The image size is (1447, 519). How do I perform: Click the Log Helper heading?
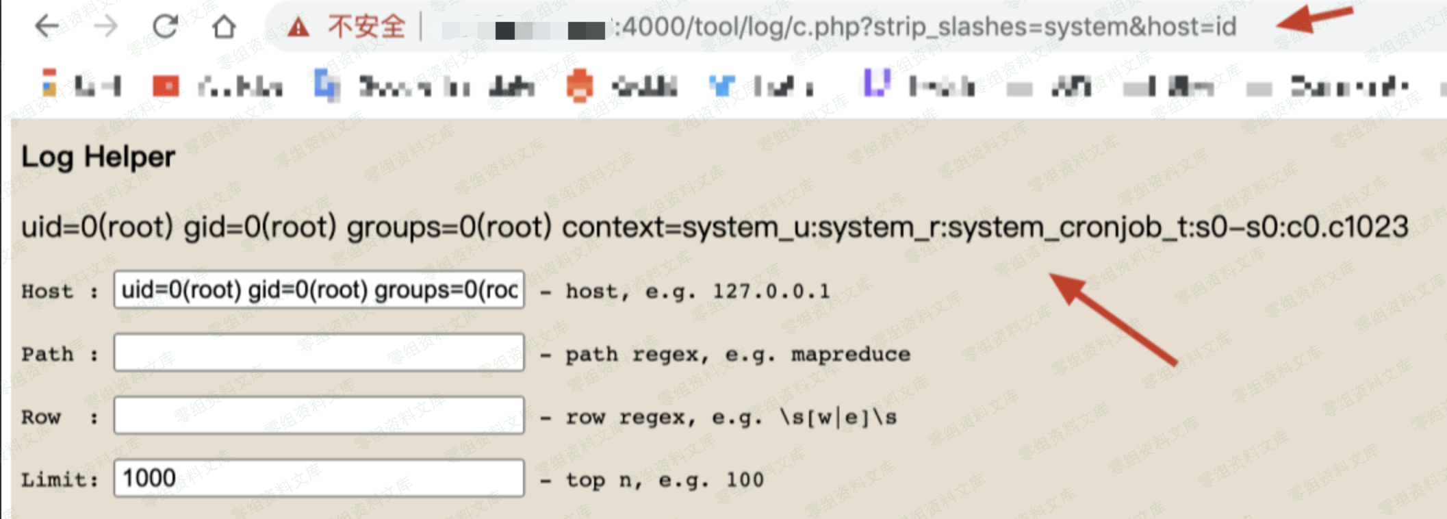tap(98, 157)
